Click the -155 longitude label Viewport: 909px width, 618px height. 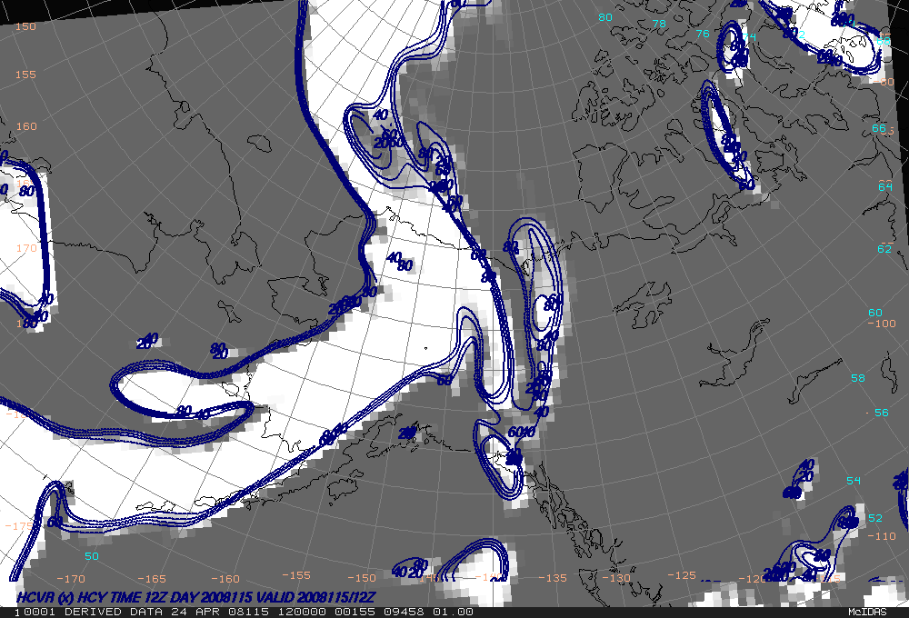296,575
